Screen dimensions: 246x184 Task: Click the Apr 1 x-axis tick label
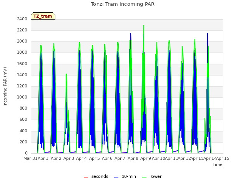[43, 158]
